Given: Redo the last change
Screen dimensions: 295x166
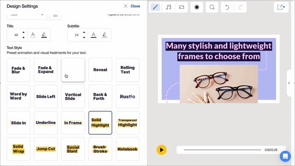Looking at the screenshot, I should (x=240, y=7).
